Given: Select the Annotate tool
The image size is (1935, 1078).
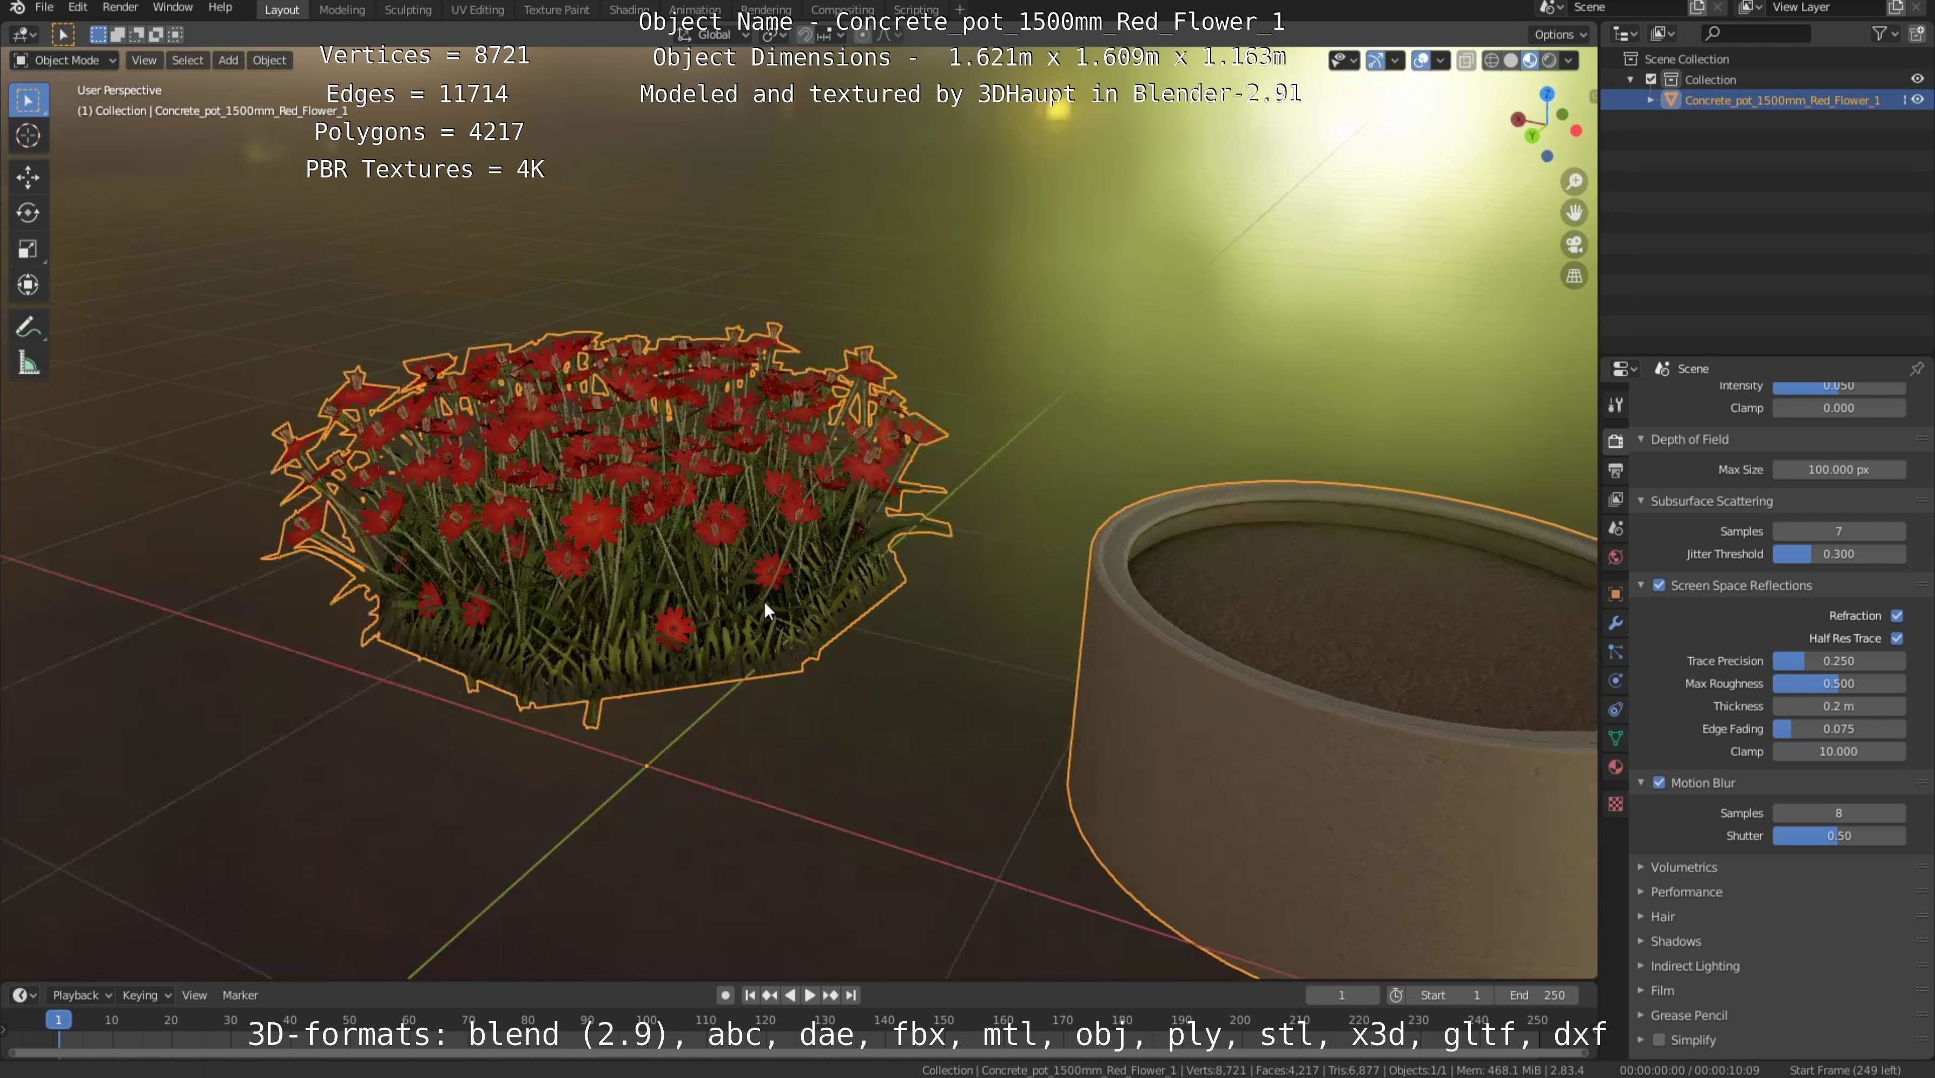Looking at the screenshot, I should [x=29, y=328].
